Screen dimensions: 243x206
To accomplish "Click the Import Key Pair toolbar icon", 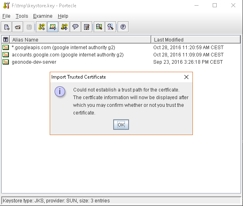I will tap(64, 27).
